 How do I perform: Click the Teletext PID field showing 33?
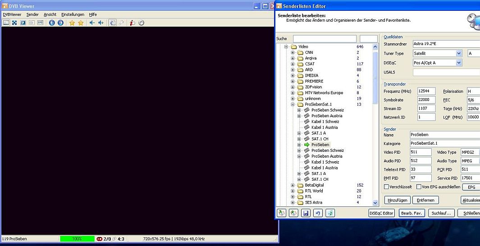pos(421,169)
